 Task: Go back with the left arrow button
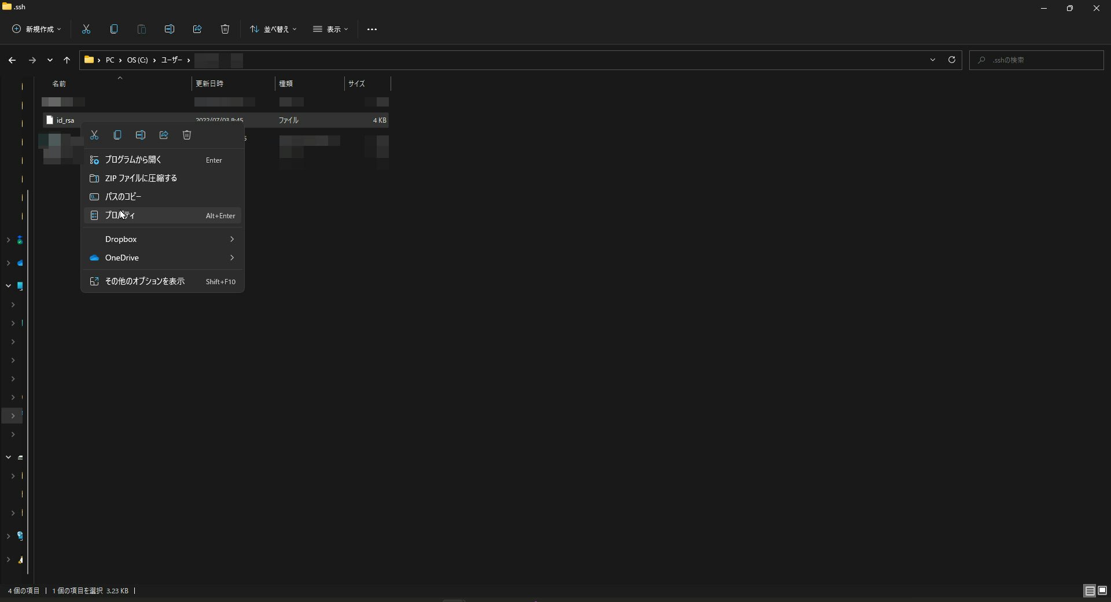pyautogui.click(x=12, y=60)
